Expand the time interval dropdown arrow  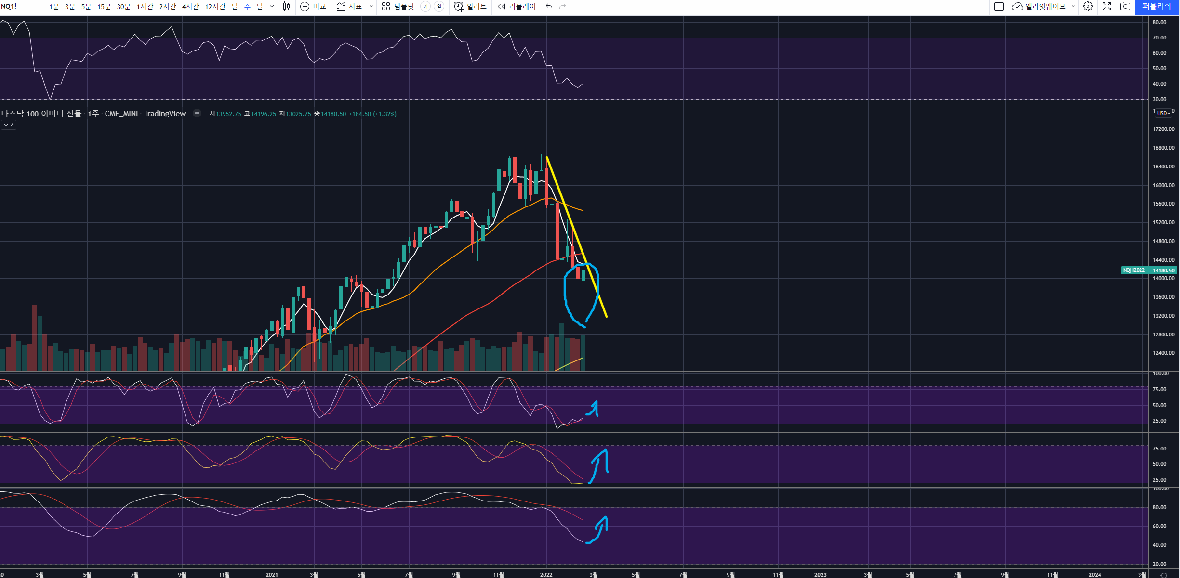click(x=272, y=6)
